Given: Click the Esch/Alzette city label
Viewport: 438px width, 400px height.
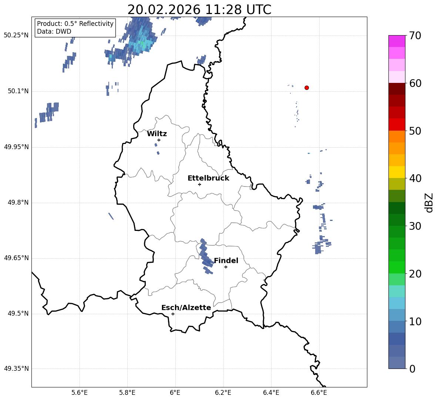Looking at the screenshot, I should (186, 308).
